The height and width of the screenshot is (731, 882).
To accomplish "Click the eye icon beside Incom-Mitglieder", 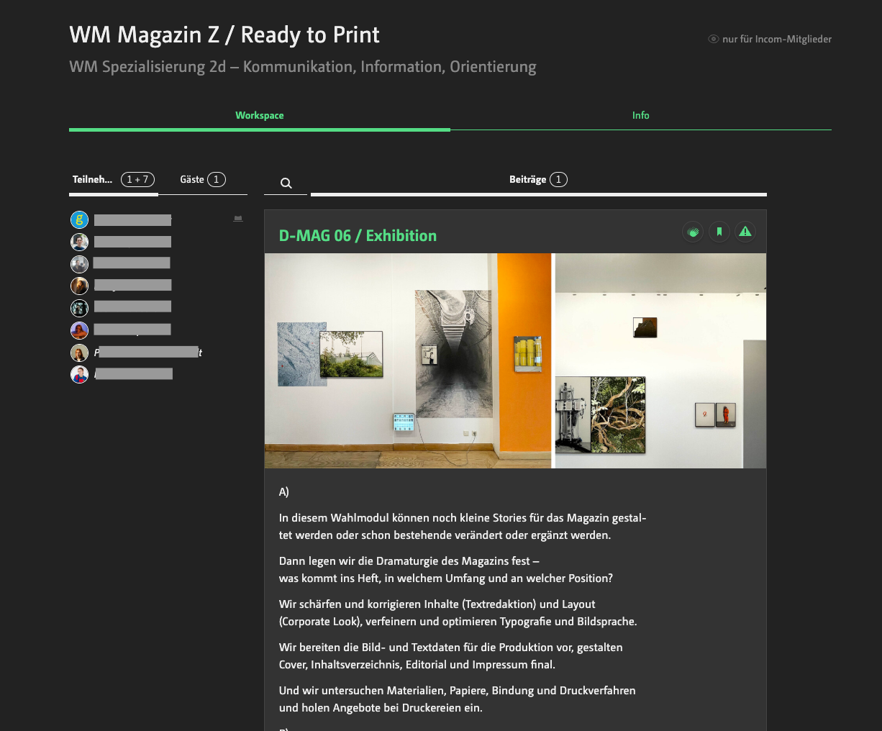I will [714, 39].
